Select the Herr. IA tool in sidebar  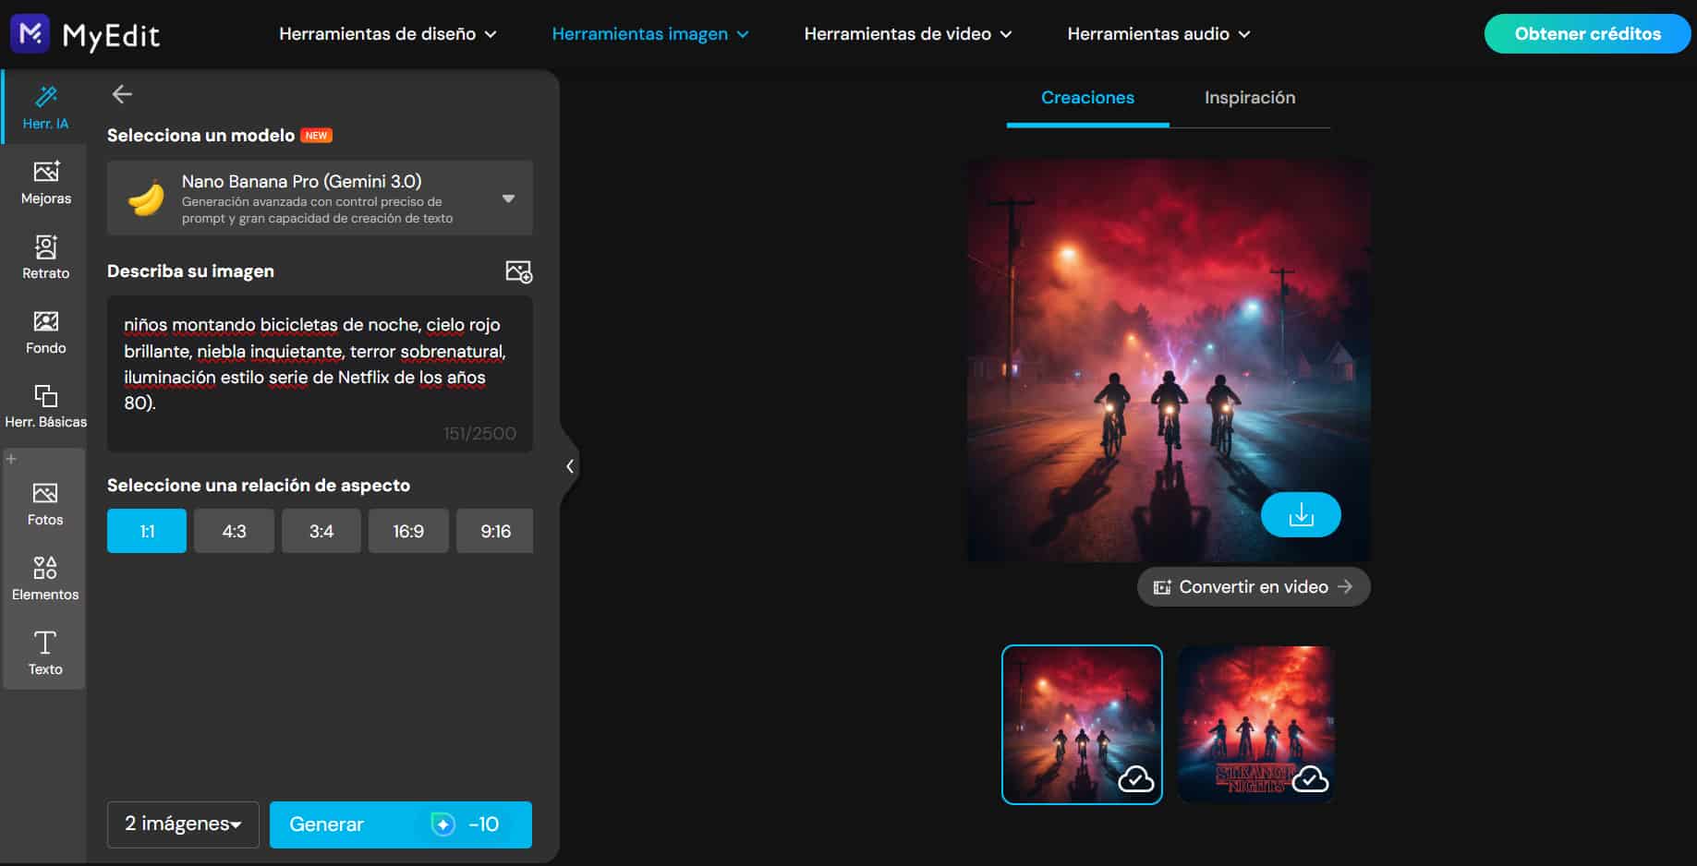(x=44, y=104)
